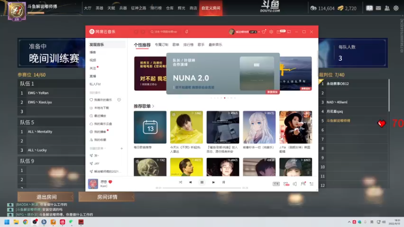Open the daily recommendation calendar 13 card
Viewport: 404px width, 227px height.
point(150,127)
